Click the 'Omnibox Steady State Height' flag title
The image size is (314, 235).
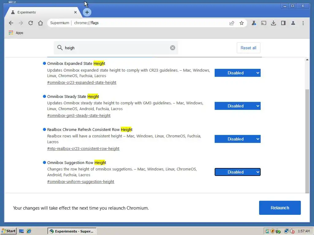tap(73, 96)
